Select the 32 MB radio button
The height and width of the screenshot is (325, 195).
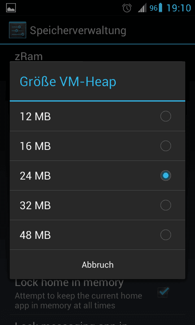click(x=166, y=205)
